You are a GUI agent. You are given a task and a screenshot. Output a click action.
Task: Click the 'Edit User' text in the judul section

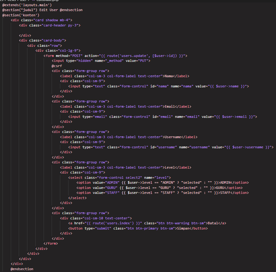[x=49, y=10]
